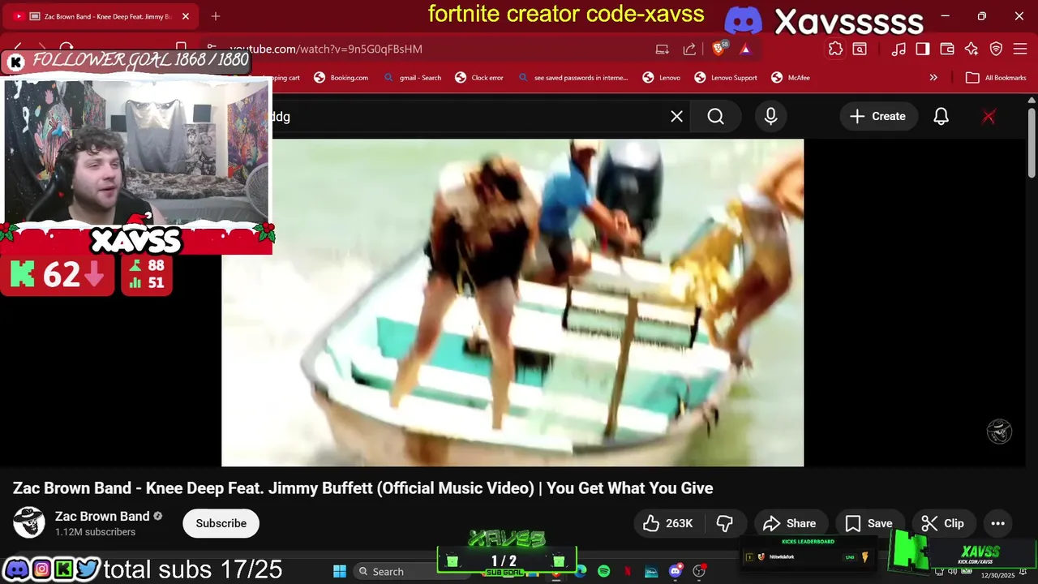The width and height of the screenshot is (1038, 584).
Task: Close the Zac Brown Band tab
Action: pyautogui.click(x=186, y=16)
